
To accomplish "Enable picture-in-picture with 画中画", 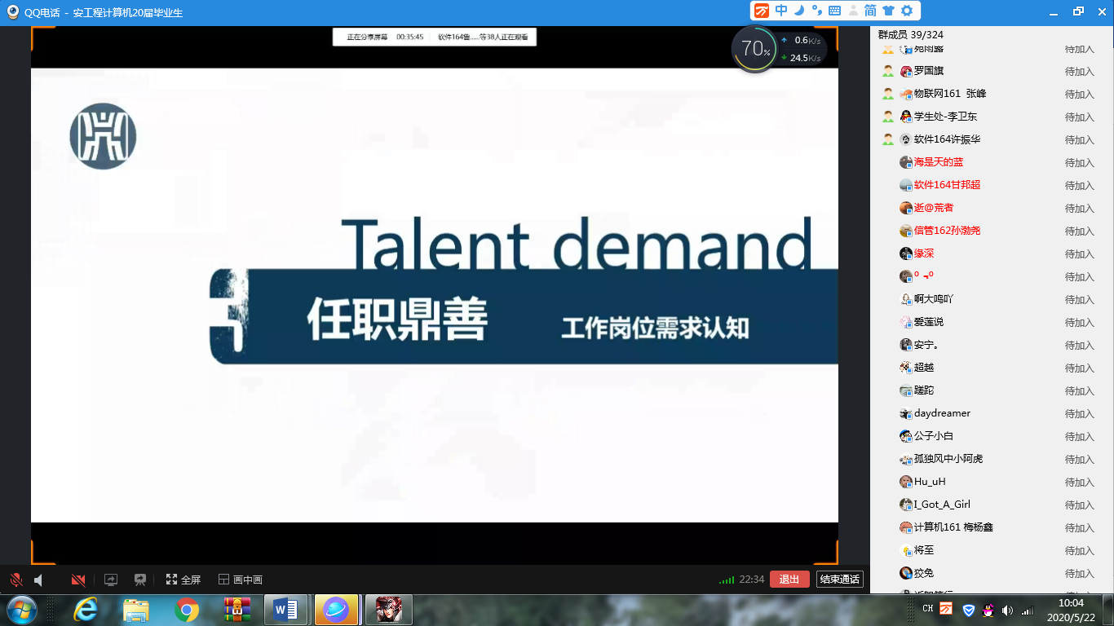I will pyautogui.click(x=241, y=580).
